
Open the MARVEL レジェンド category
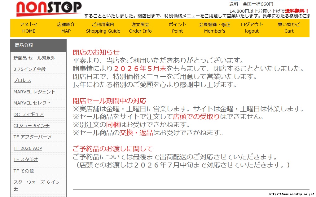pos(34,92)
